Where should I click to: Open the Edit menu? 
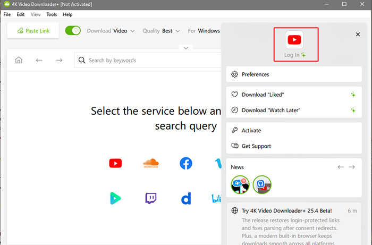(20, 14)
